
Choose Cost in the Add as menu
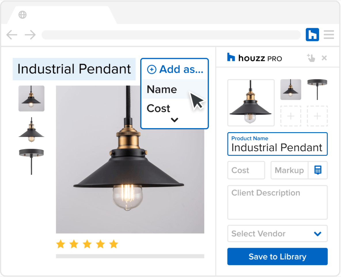(158, 108)
